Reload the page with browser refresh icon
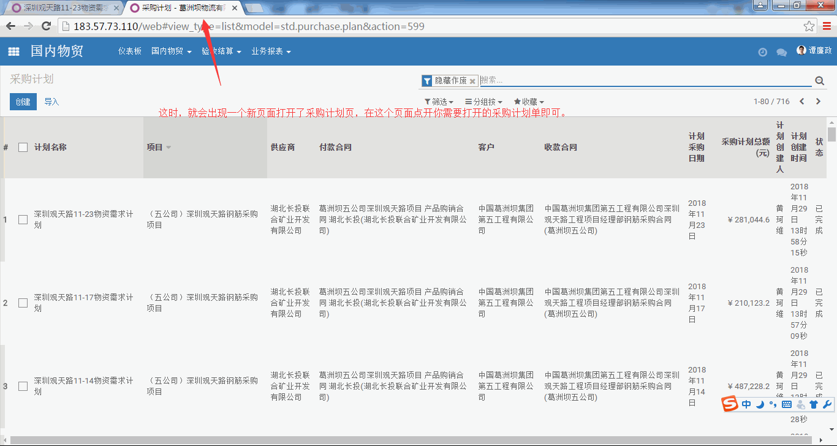Viewport: 837px width, 446px height. pyautogui.click(x=46, y=26)
